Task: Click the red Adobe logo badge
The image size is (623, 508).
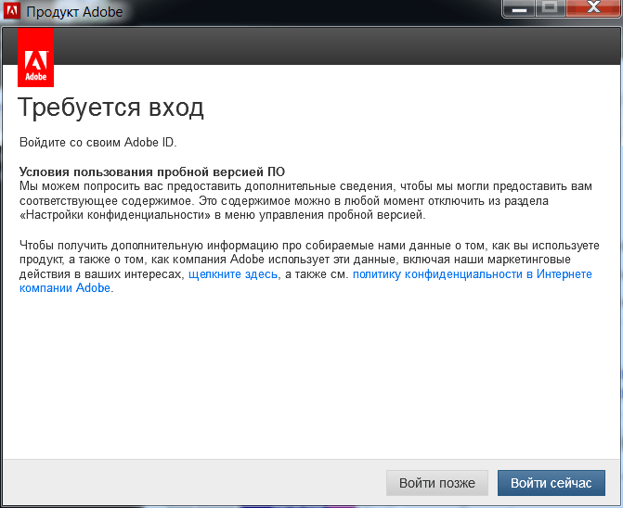Action: pos(36,57)
